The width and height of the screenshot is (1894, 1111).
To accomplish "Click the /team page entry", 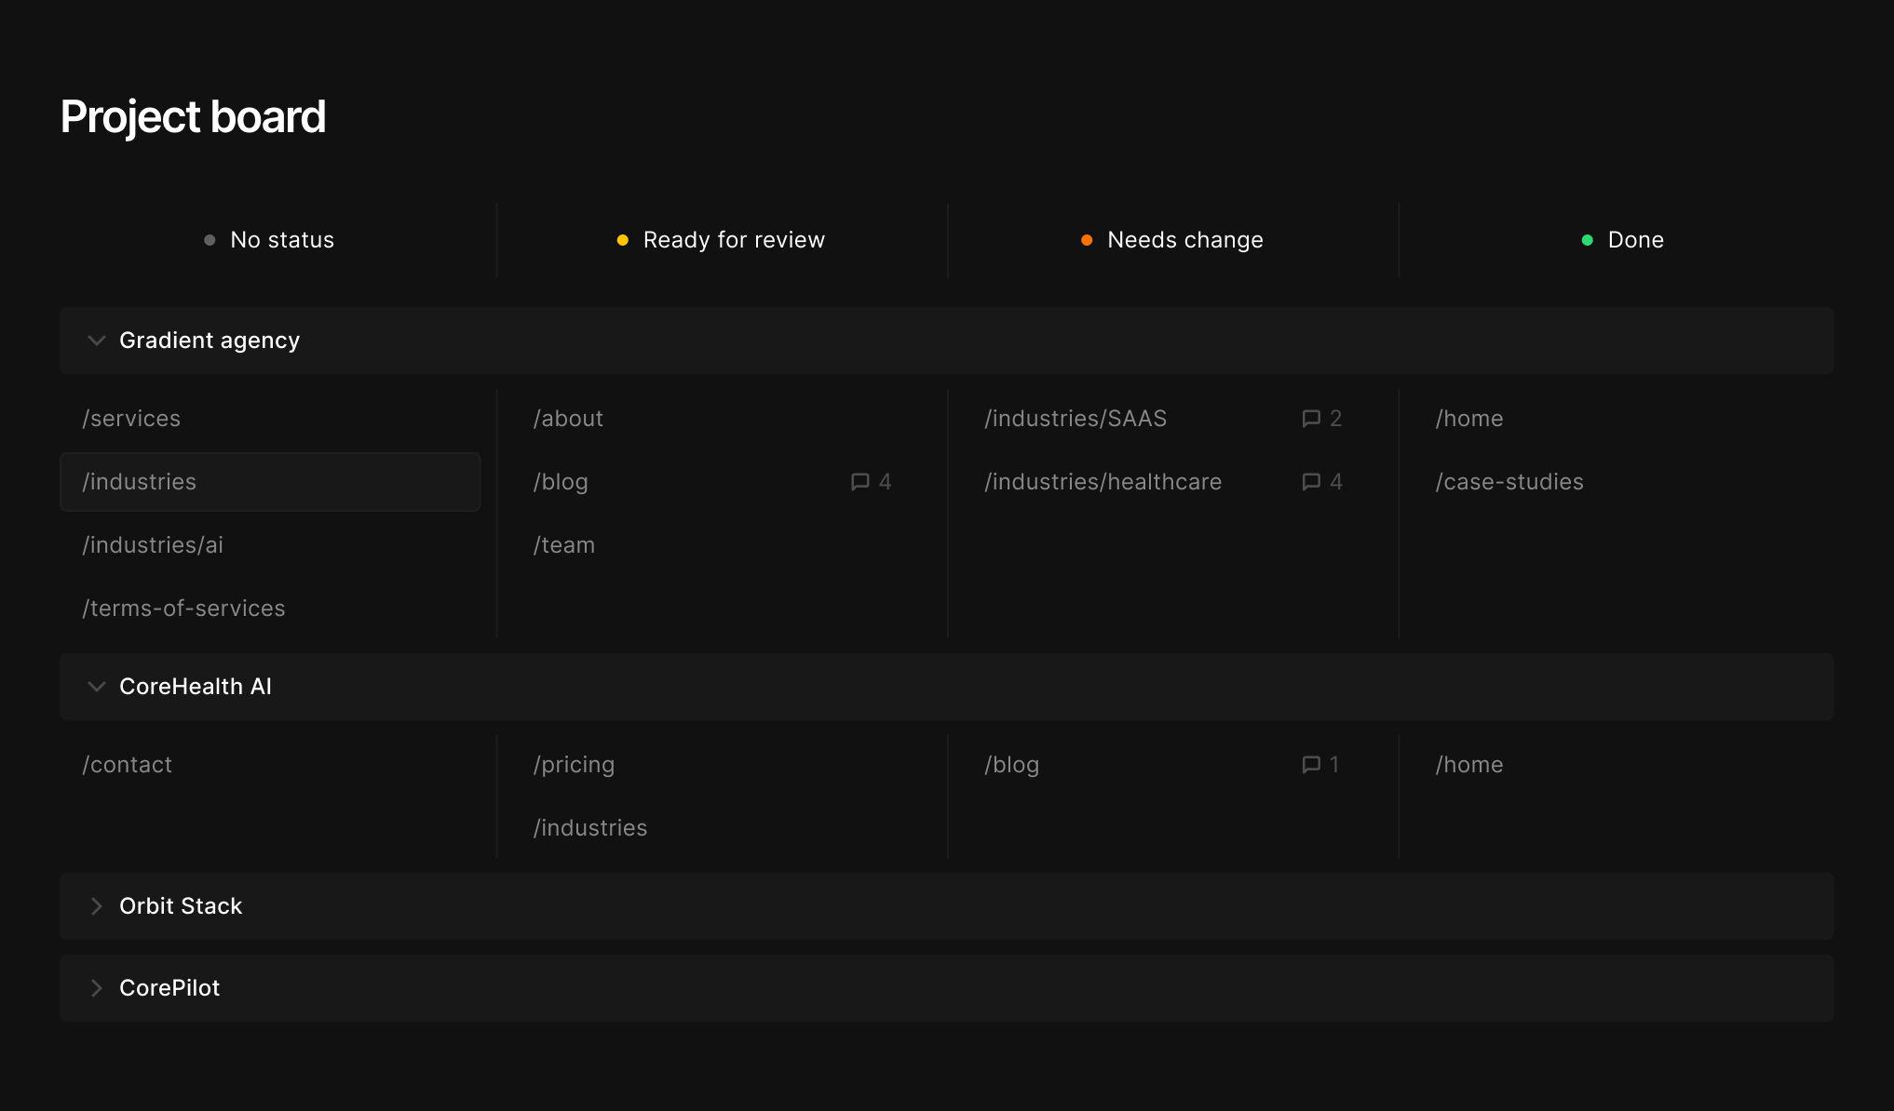I will (564, 545).
